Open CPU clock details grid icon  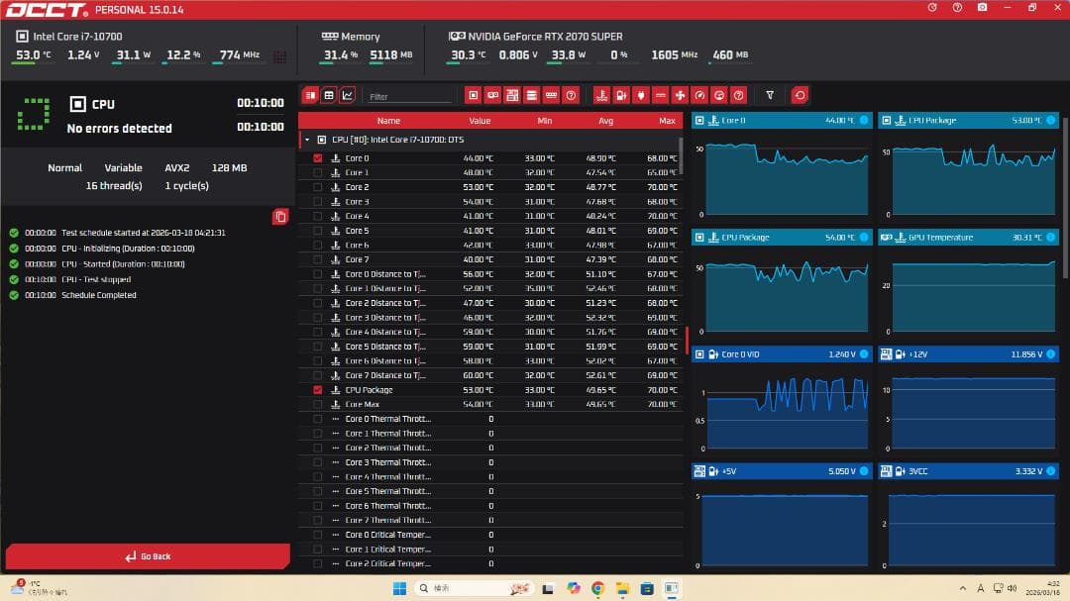coord(279,56)
